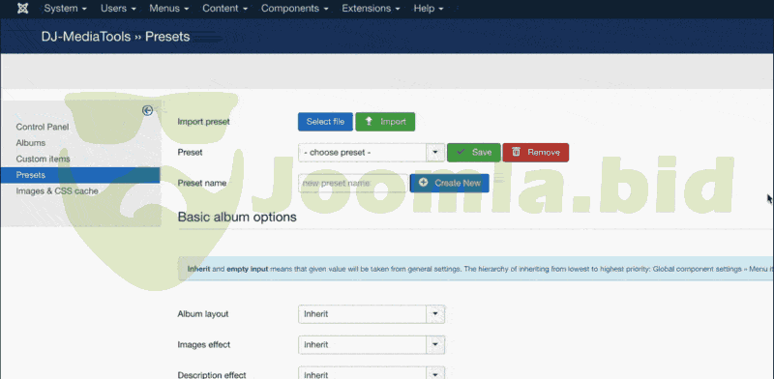Open Albums in the sidebar

coord(31,143)
